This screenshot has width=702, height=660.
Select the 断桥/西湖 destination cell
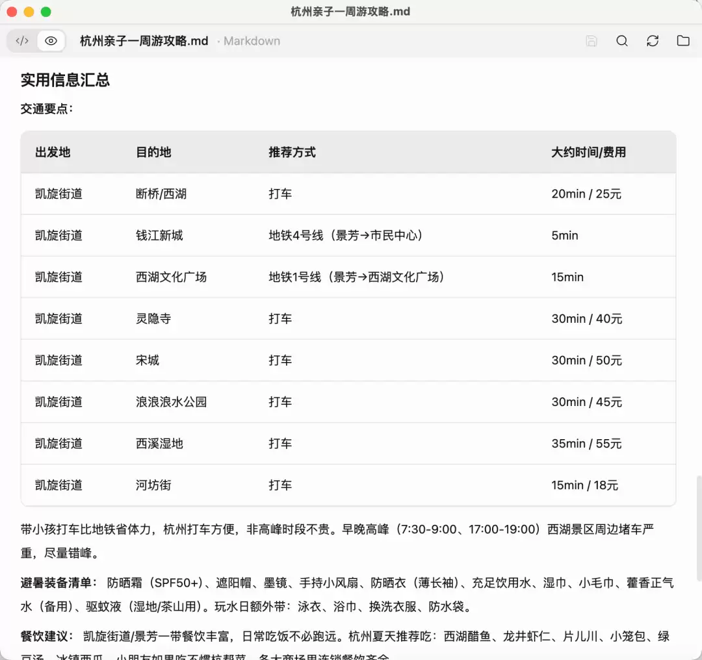click(x=161, y=194)
